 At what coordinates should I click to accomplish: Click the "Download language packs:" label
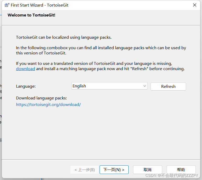(41, 98)
